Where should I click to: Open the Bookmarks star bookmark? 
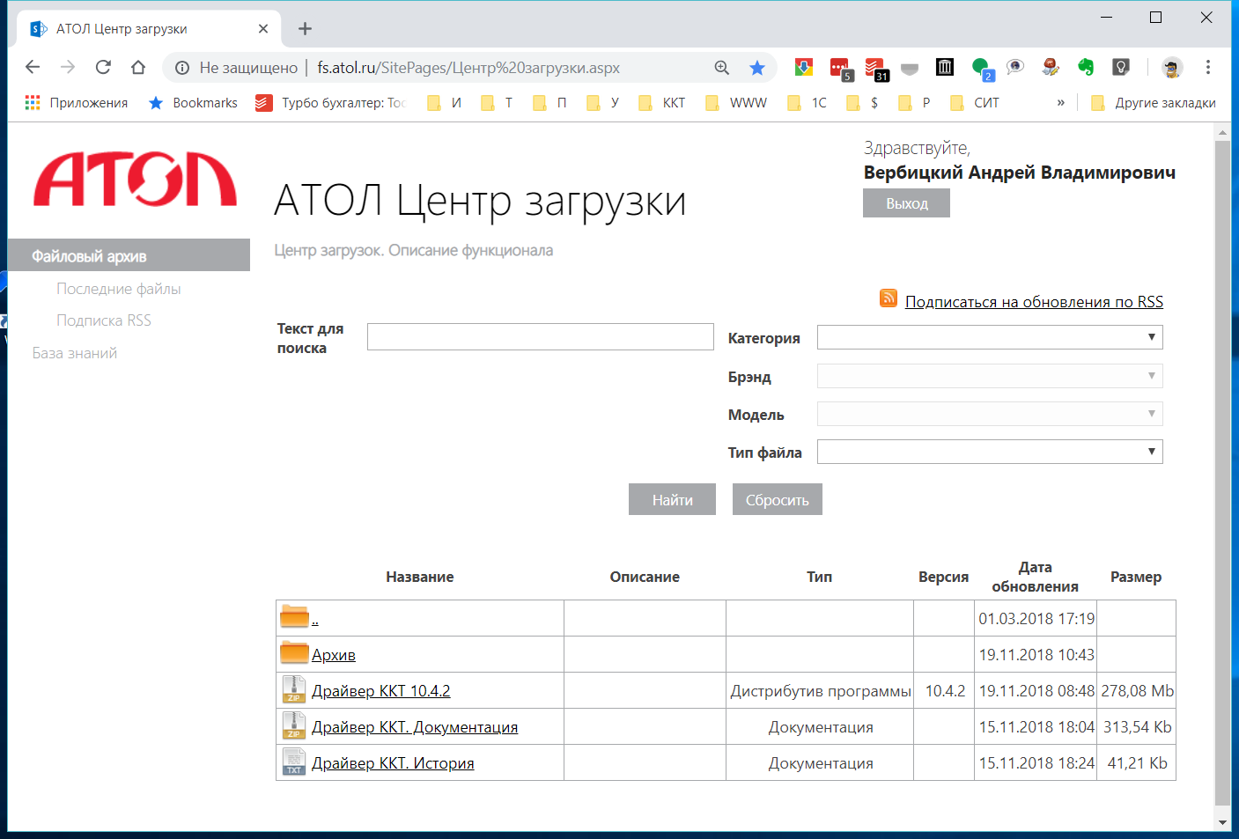tap(194, 103)
